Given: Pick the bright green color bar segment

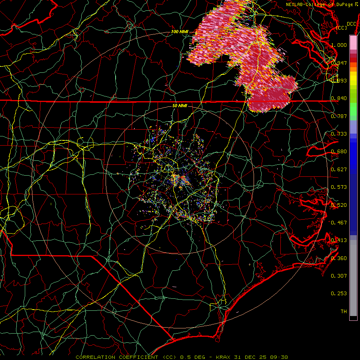Looking at the screenshot, I should coord(353,109).
